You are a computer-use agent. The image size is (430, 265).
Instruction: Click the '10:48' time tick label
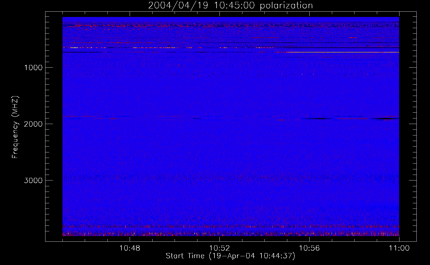pos(130,248)
